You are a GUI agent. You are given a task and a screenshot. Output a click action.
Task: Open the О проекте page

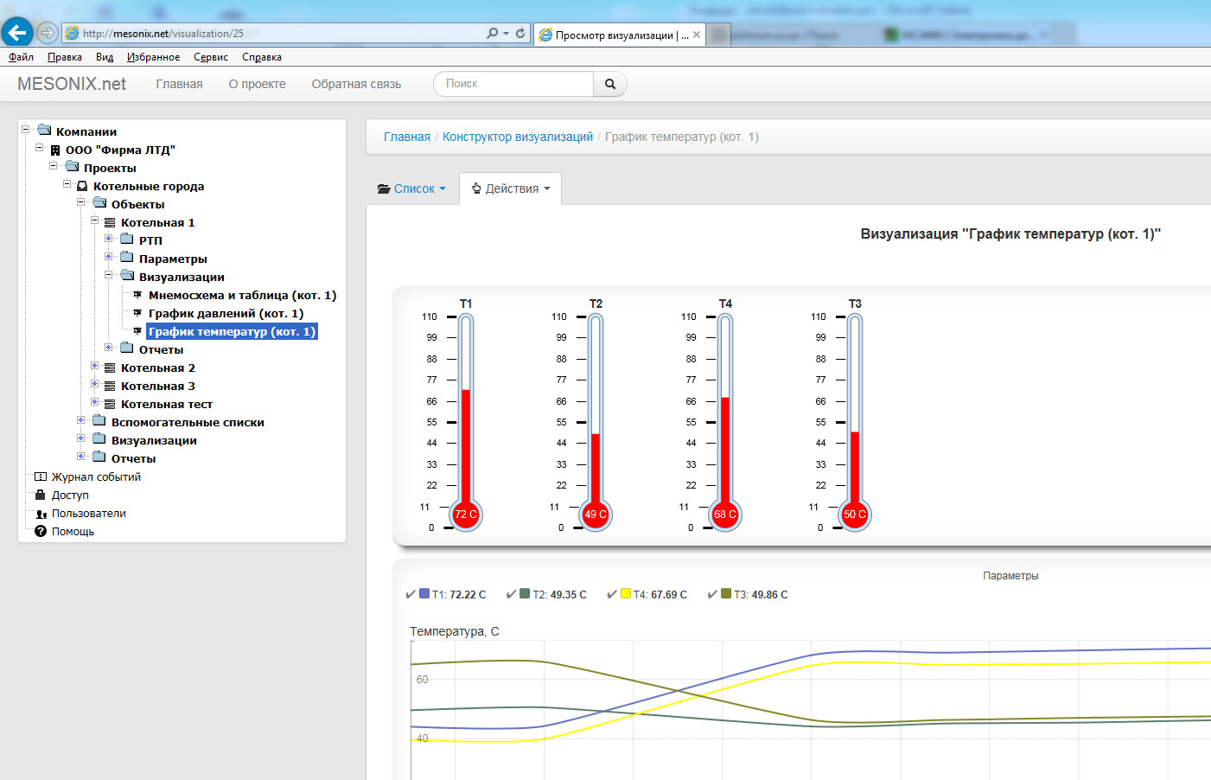(x=258, y=84)
